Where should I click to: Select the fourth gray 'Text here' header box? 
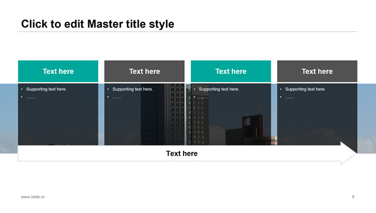click(317, 71)
